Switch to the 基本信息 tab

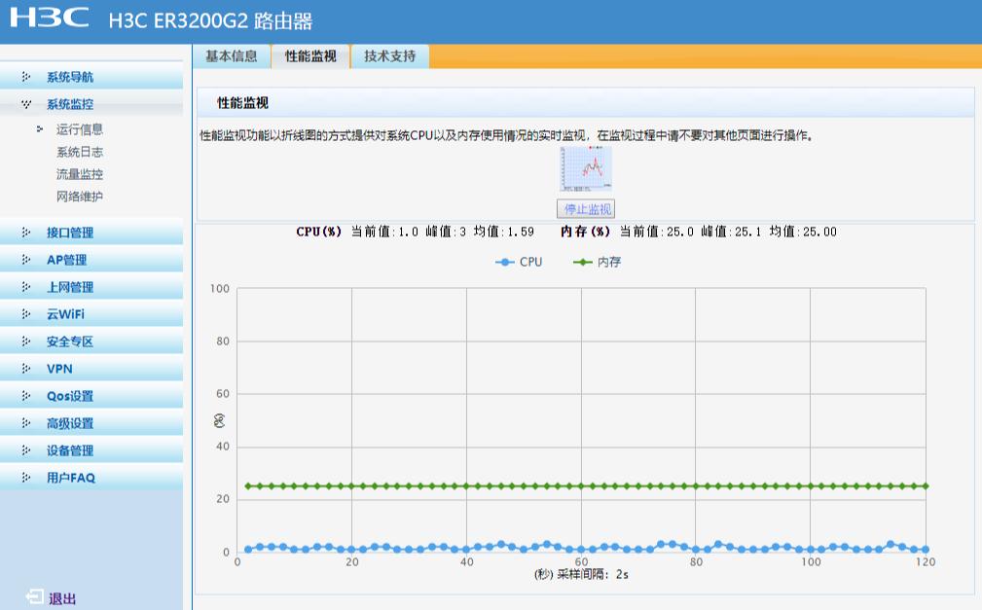tap(233, 56)
